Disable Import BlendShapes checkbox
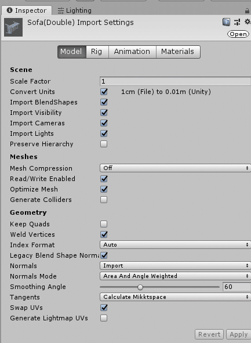The width and height of the screenshot is (251, 343). (x=104, y=102)
